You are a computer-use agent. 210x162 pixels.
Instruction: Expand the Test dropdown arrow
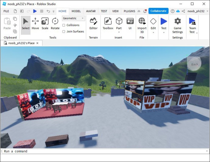point(164,32)
